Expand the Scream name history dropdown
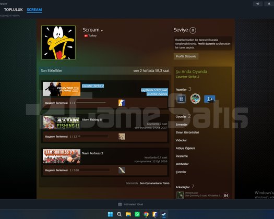 click(x=102, y=31)
